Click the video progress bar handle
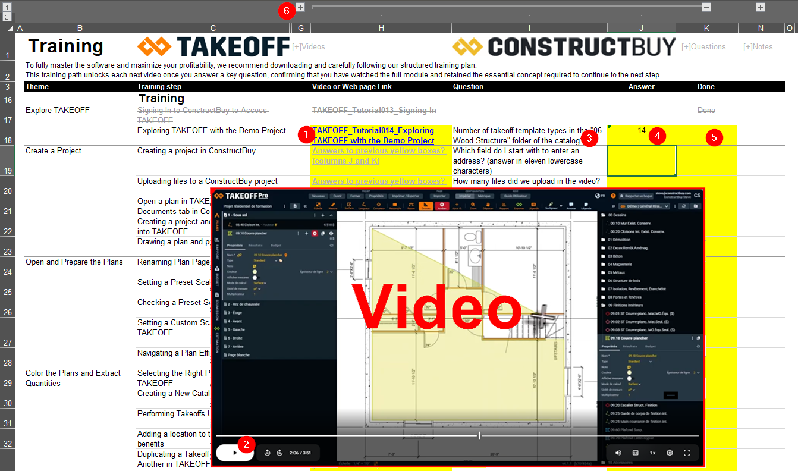This screenshot has width=798, height=471. point(479,436)
